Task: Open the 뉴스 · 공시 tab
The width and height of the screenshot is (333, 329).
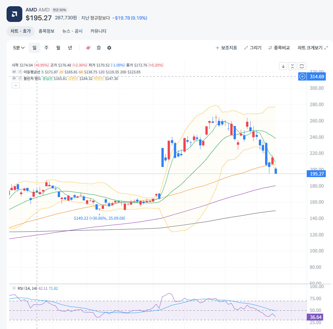Action: point(73,31)
